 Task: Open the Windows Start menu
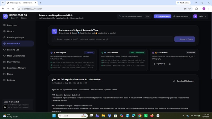[x=54, y=116]
